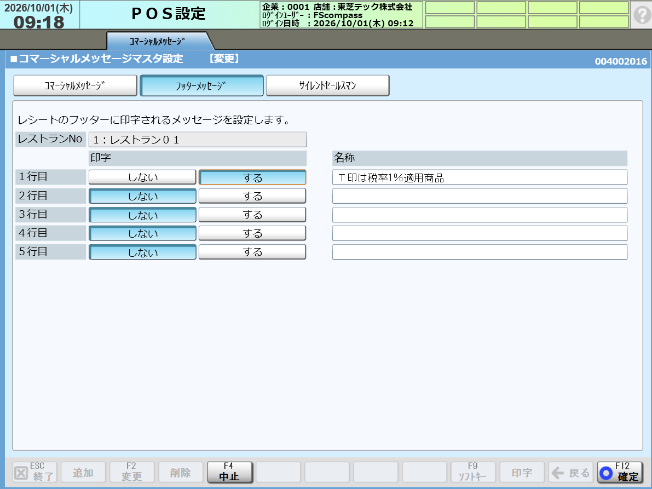Open the help question mark icon
Image resolution: width=652 pixels, height=489 pixels.
(642, 15)
